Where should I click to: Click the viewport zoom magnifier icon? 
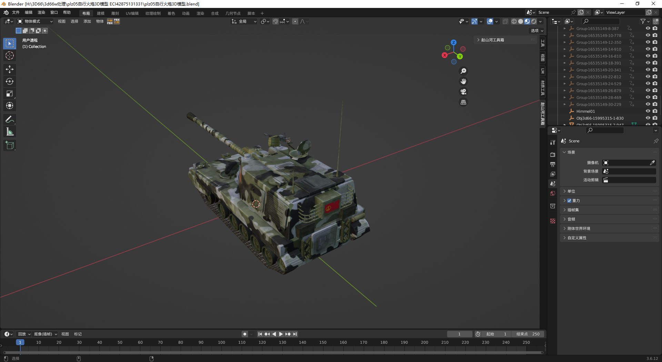[463, 71]
